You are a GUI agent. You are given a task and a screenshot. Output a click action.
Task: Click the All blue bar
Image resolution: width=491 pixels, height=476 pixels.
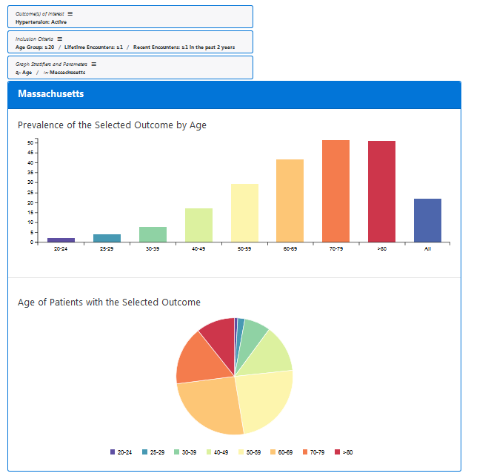click(428, 220)
